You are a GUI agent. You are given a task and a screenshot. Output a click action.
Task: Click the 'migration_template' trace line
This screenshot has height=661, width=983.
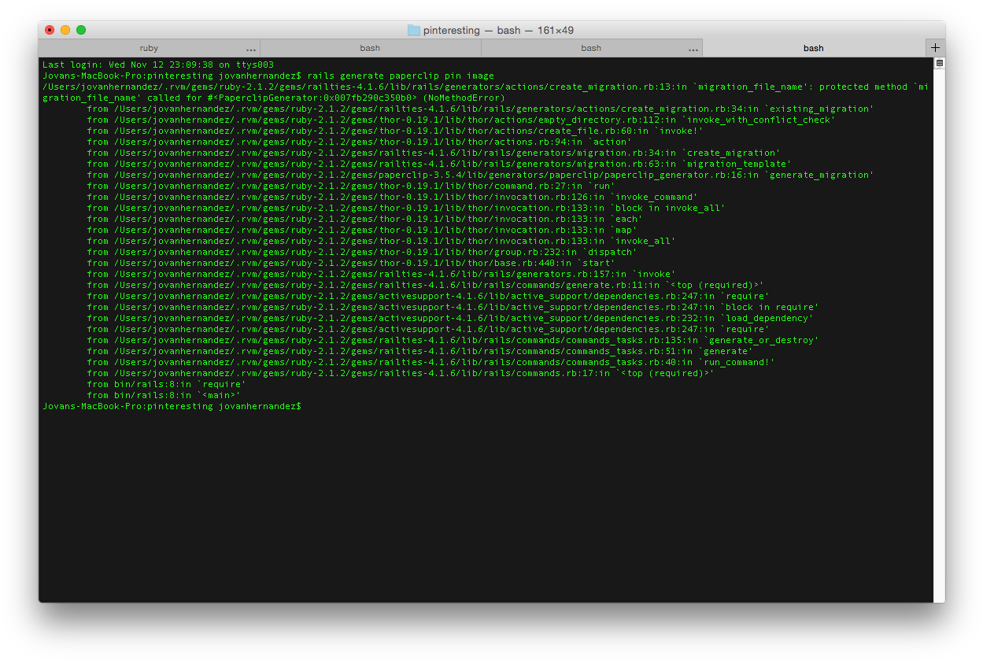coord(439,164)
